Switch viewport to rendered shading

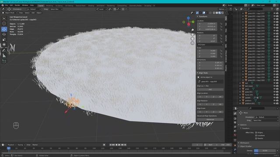223,13
